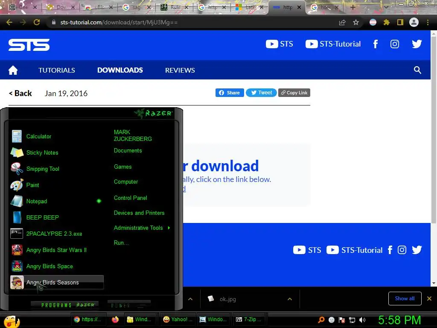
Task: Share this page using the address bar share icon
Action: (x=342, y=22)
